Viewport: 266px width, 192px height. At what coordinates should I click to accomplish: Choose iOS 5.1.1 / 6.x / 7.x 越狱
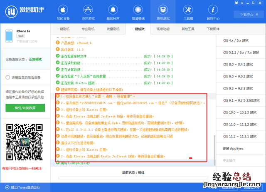[x=241, y=52]
